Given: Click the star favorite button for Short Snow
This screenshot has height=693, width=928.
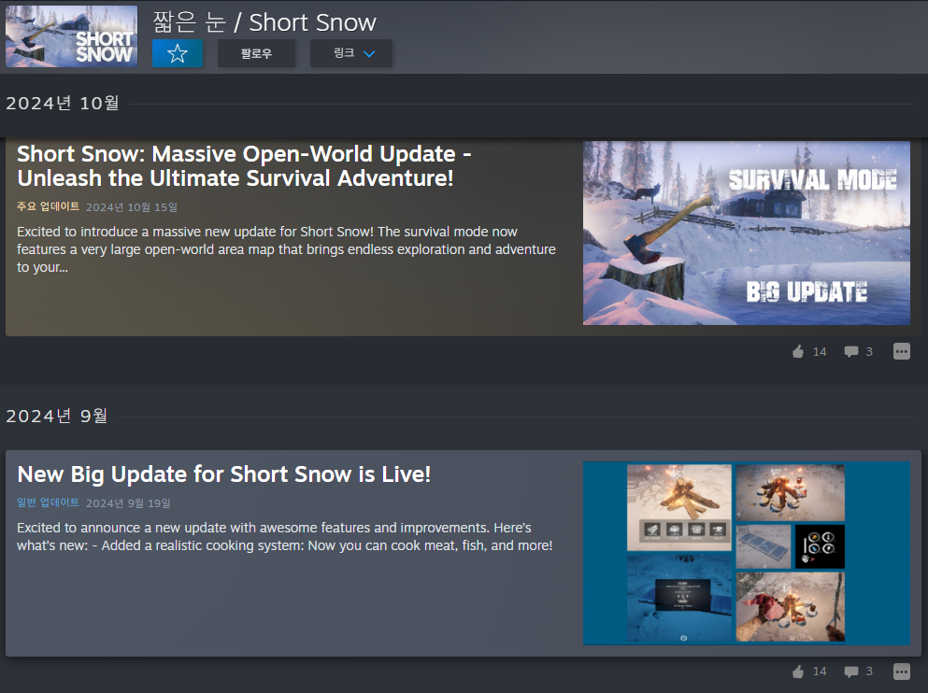Looking at the screenshot, I should (x=177, y=53).
